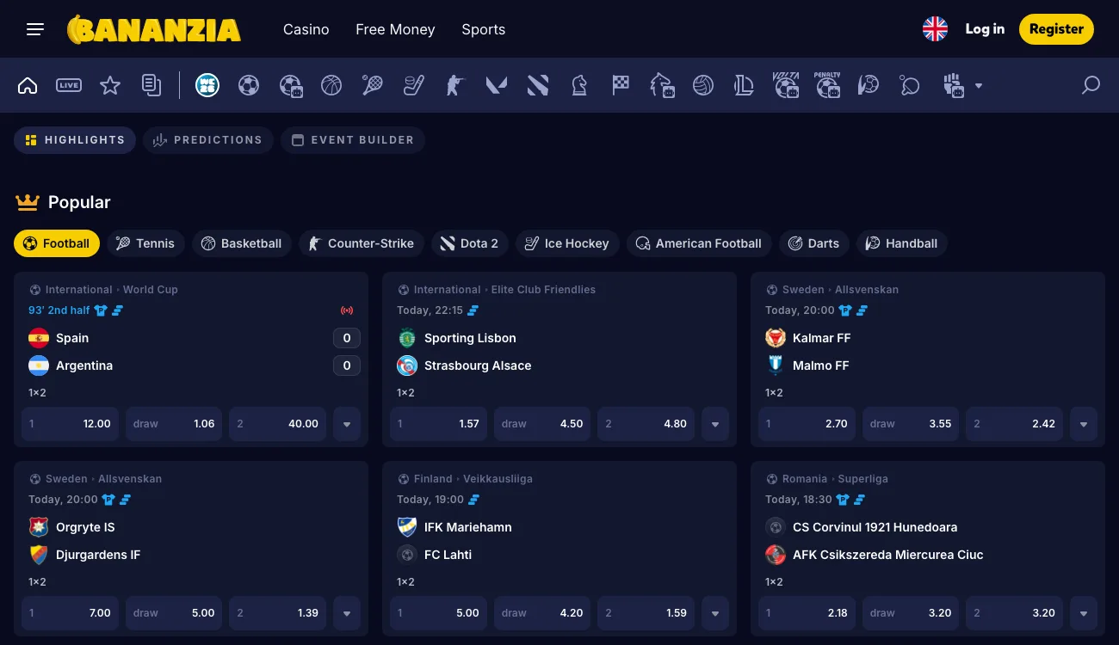
Task: Open the language selector UK flag
Action: pyautogui.click(x=935, y=29)
